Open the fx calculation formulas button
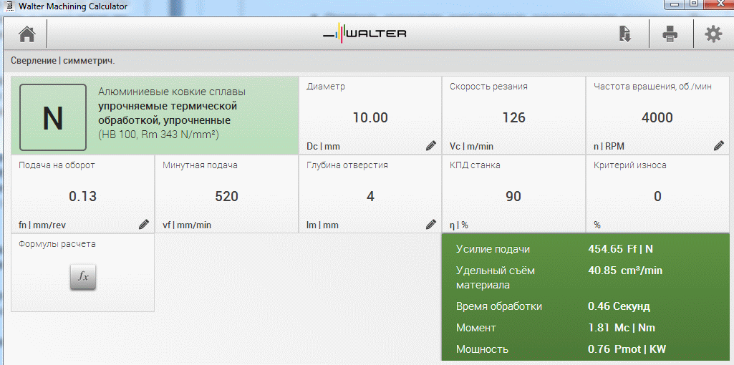Screen dimensions: 734x365 (x=83, y=276)
